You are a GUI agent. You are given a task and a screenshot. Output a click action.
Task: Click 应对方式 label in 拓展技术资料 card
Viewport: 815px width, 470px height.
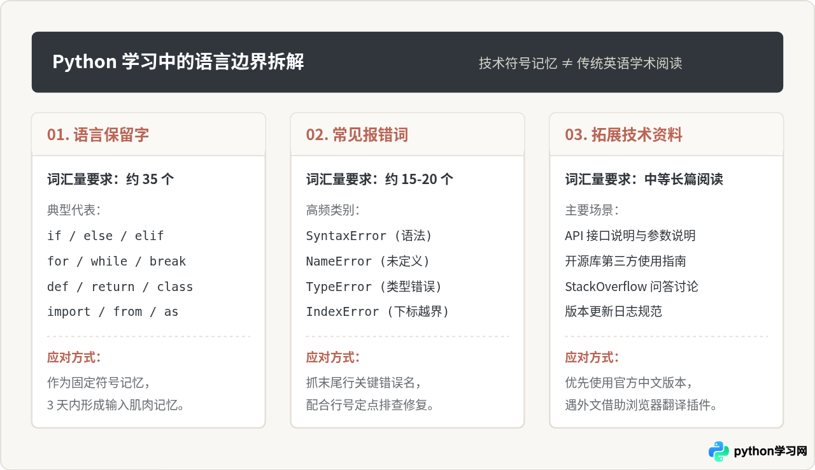(x=592, y=357)
